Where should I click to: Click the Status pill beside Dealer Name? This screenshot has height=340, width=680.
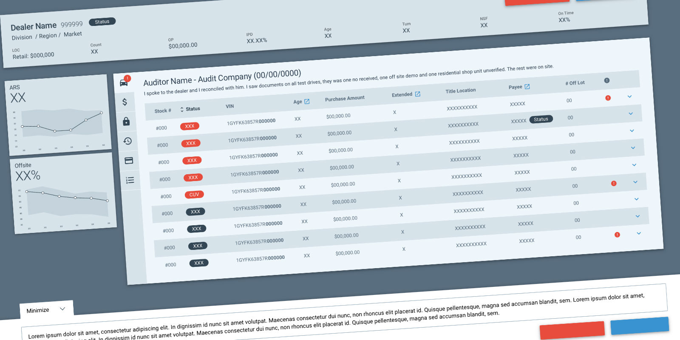coord(102,22)
